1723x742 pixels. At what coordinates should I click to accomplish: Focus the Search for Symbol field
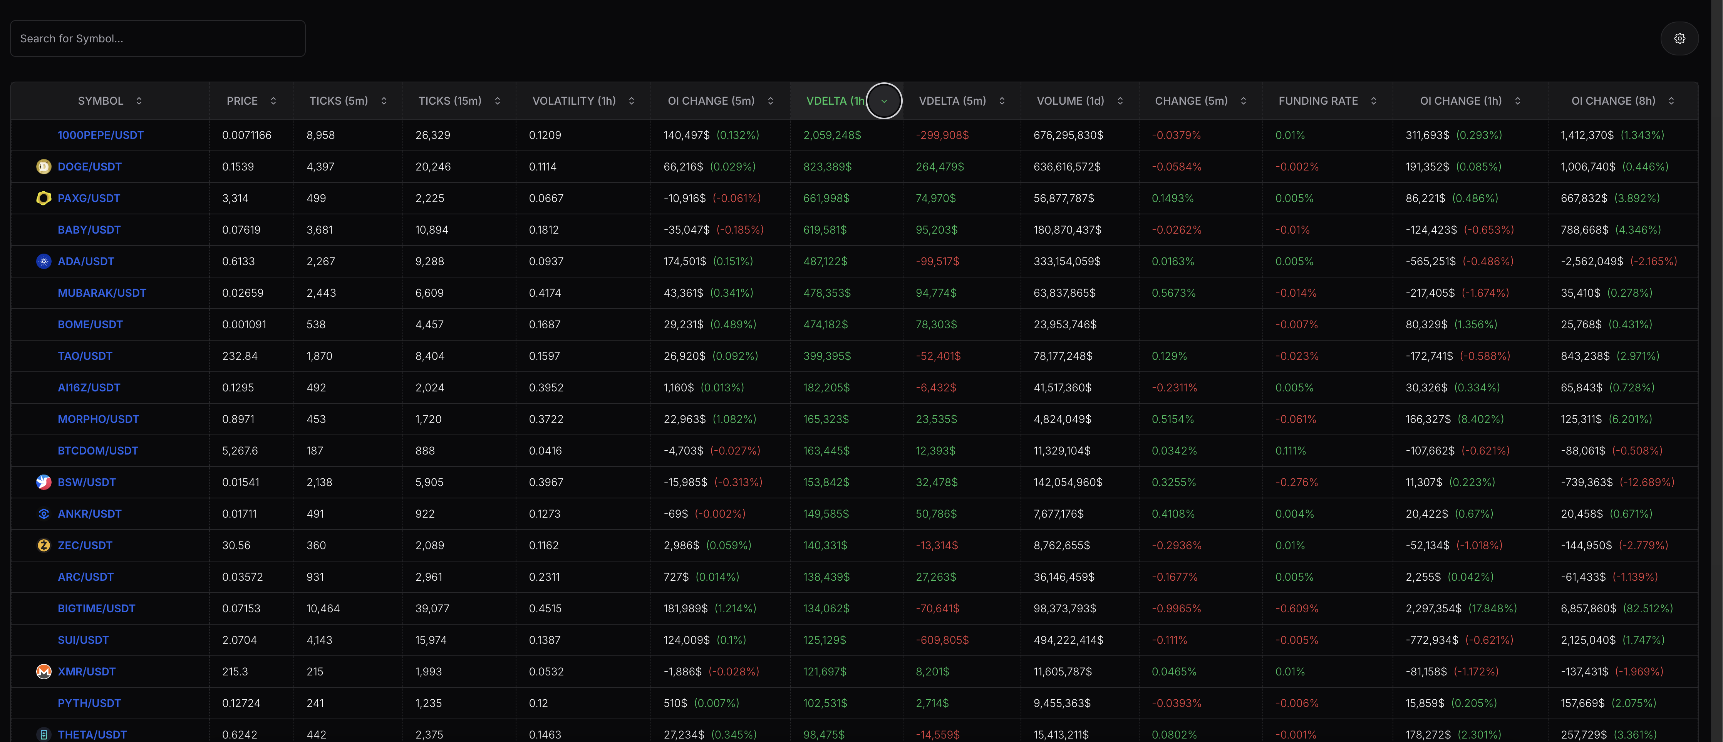pyautogui.click(x=158, y=39)
